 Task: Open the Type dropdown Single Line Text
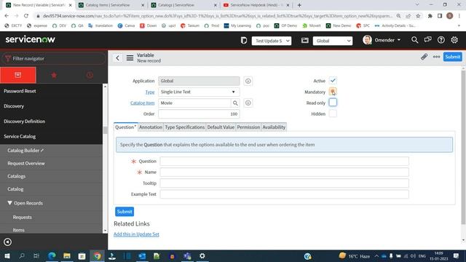point(199,92)
